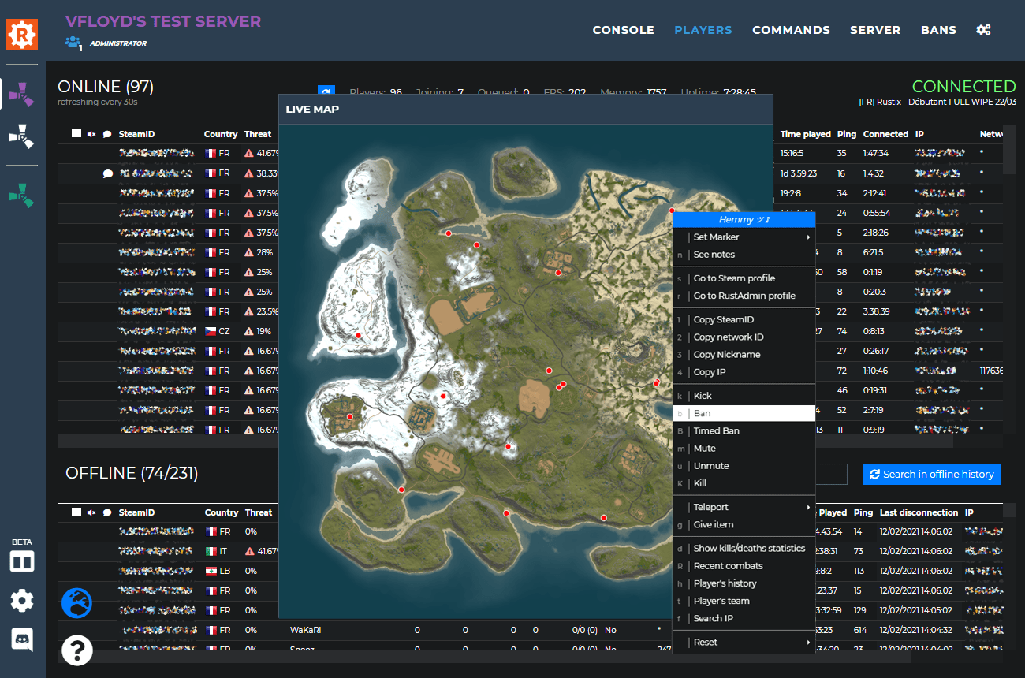
Task: Open the settings gear in the sidebar
Action: coord(21,601)
